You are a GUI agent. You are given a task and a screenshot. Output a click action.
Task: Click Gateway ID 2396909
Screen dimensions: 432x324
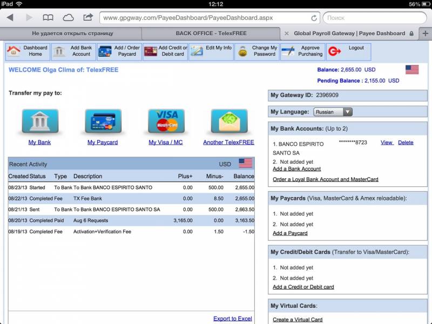click(327, 95)
